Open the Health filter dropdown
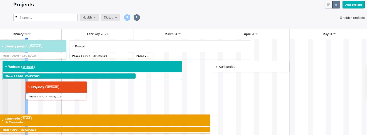This screenshot has width=367, height=135. pyautogui.click(x=89, y=18)
